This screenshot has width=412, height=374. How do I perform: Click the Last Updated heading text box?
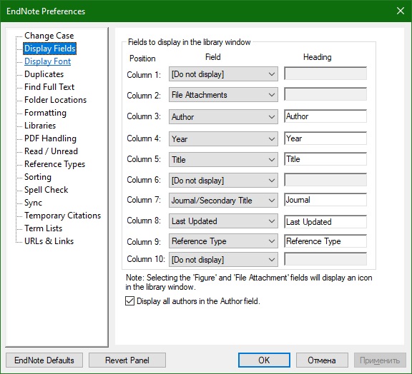325,222
